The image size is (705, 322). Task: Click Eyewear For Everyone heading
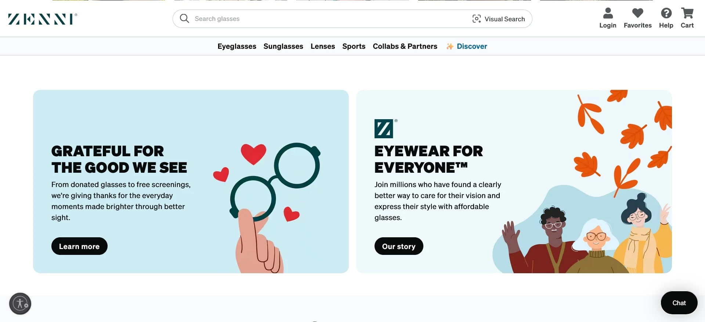coord(429,159)
